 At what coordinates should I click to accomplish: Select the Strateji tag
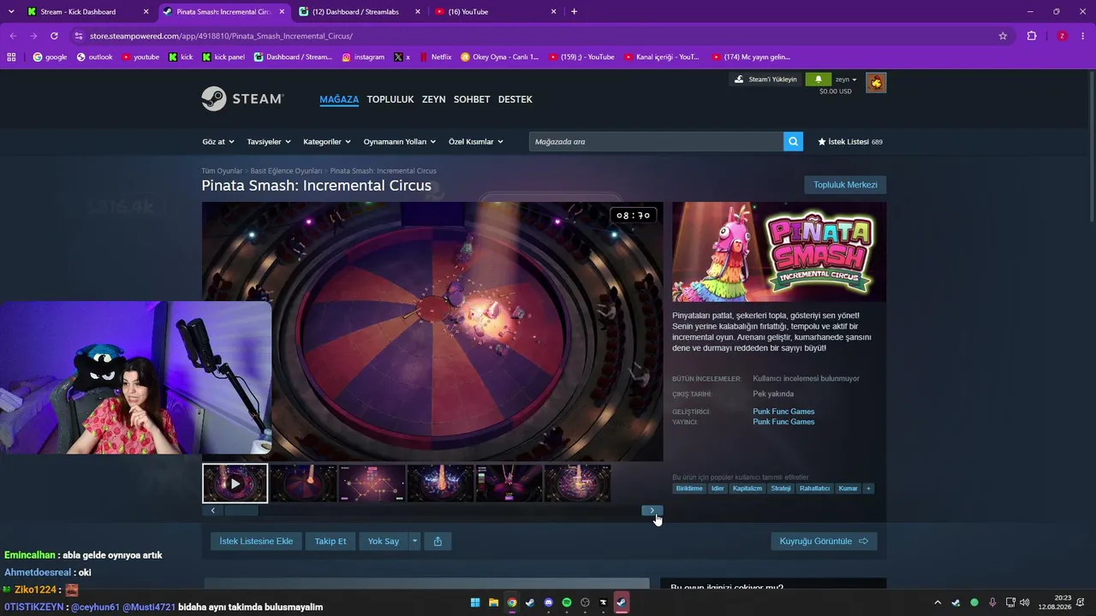click(x=781, y=489)
